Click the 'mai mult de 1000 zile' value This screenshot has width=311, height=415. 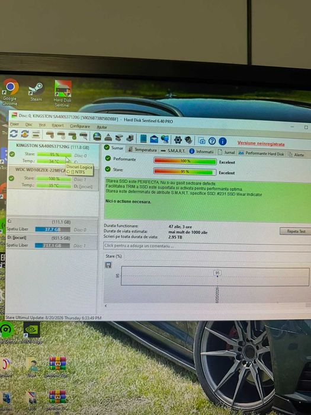click(x=188, y=232)
